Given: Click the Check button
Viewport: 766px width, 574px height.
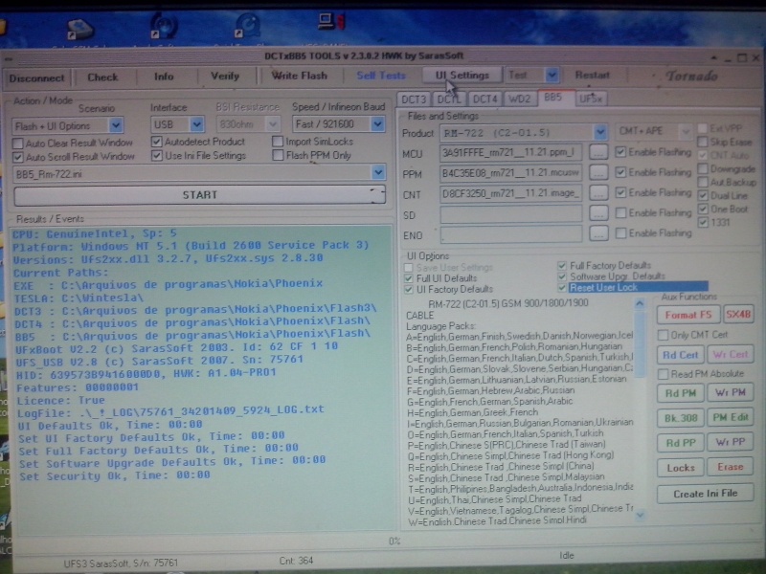Looking at the screenshot, I should point(102,77).
